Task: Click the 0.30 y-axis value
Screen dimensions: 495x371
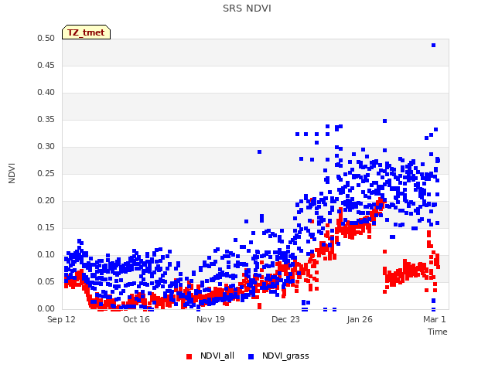Action: point(46,146)
